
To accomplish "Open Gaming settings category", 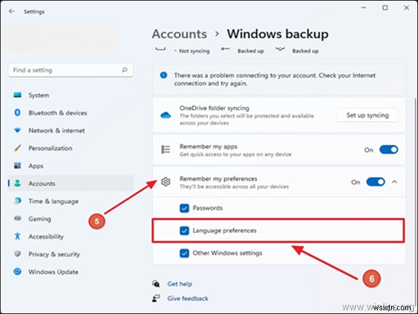I will point(71,218).
